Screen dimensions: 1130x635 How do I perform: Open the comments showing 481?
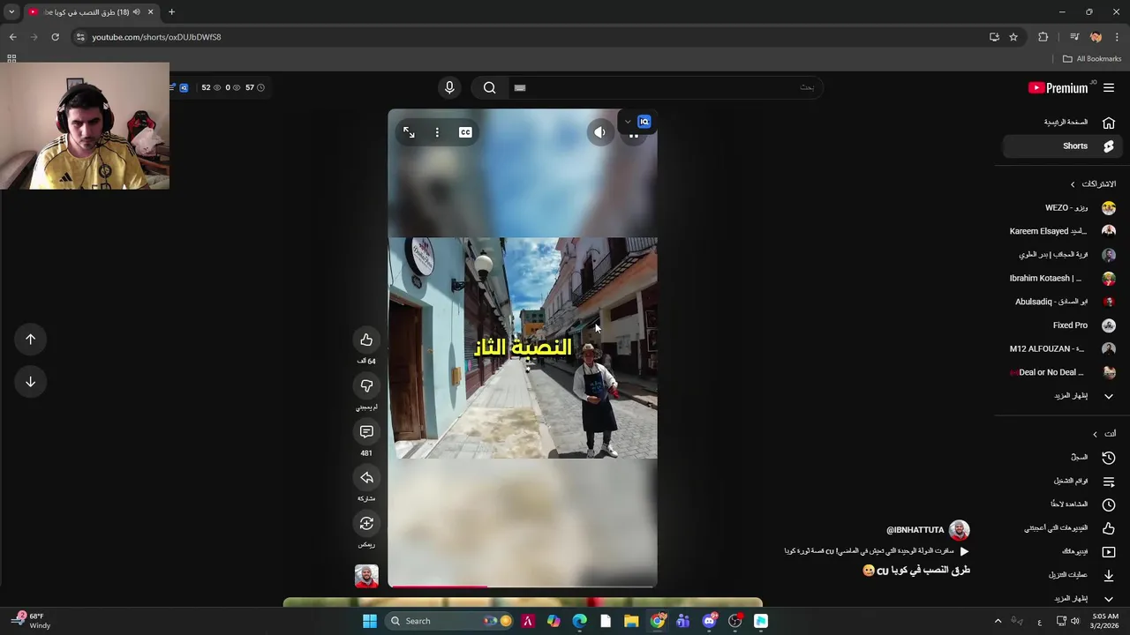click(366, 431)
